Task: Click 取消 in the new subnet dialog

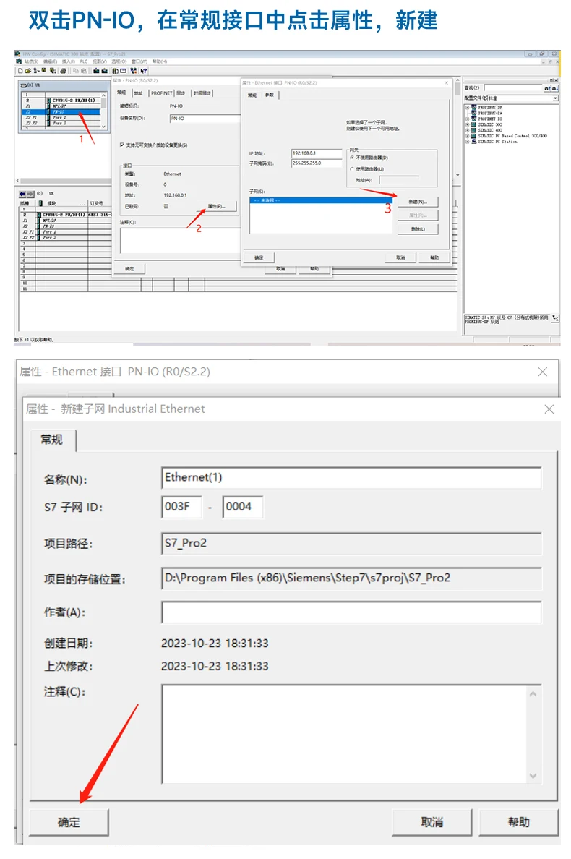Action: pyautogui.click(x=432, y=822)
